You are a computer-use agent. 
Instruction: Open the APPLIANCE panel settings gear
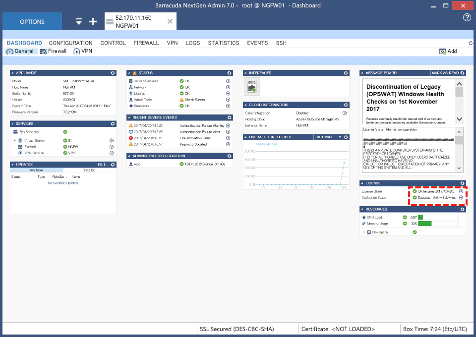click(113, 73)
